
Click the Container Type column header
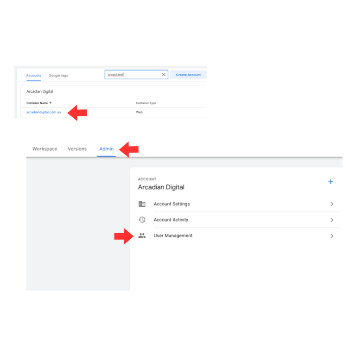146,103
